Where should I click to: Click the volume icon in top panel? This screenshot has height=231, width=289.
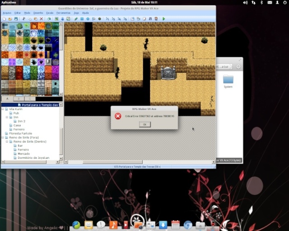click(x=245, y=2)
